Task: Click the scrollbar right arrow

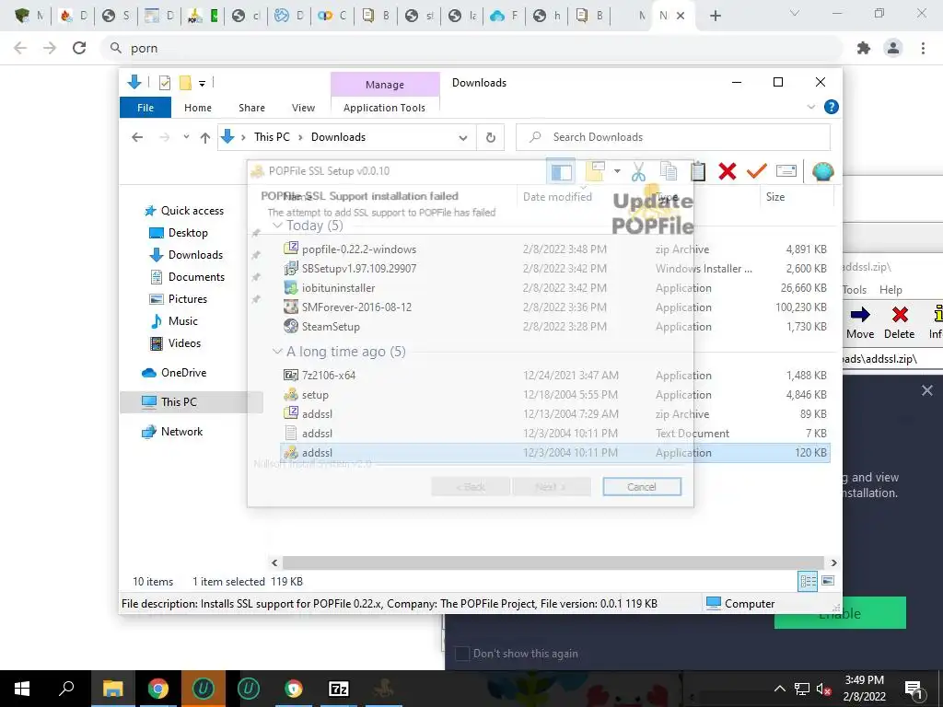Action: pyautogui.click(x=833, y=562)
